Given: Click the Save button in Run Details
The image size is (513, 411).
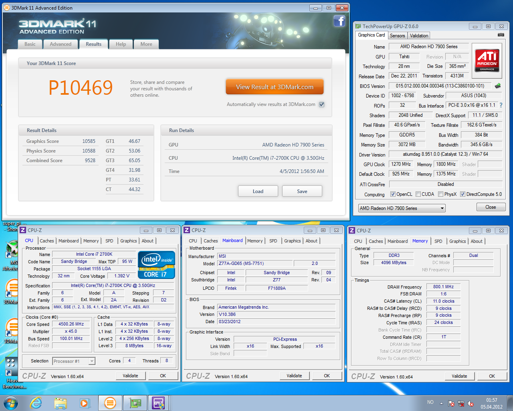Looking at the screenshot, I should point(302,191).
